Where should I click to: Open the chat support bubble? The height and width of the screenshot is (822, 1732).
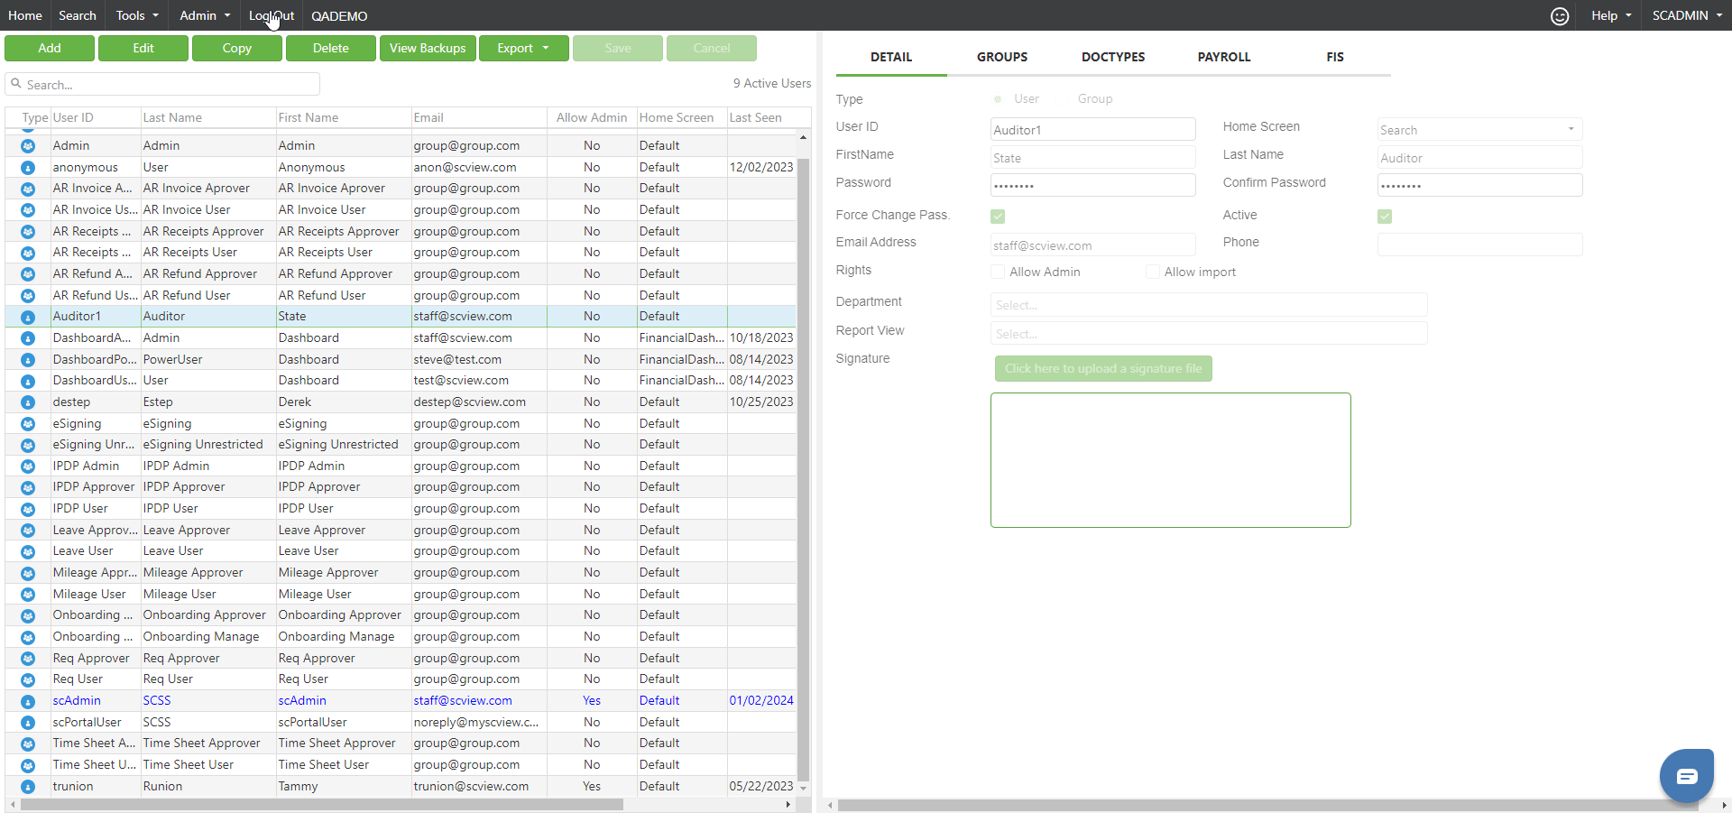[x=1687, y=775]
